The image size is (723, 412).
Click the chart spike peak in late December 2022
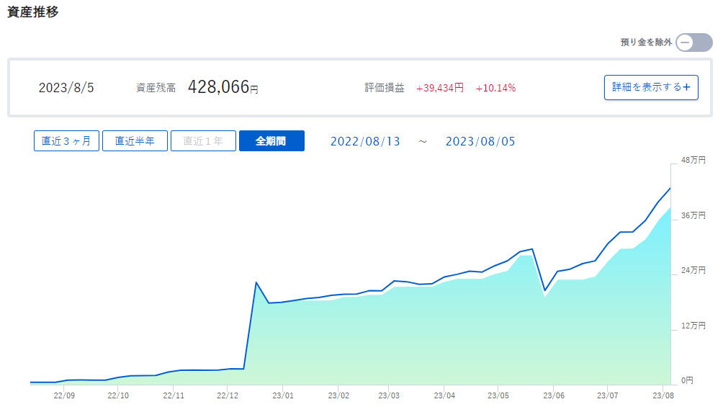[256, 282]
